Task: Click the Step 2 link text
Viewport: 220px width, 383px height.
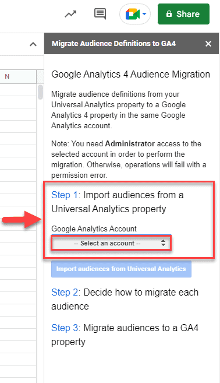Action: [65, 292]
